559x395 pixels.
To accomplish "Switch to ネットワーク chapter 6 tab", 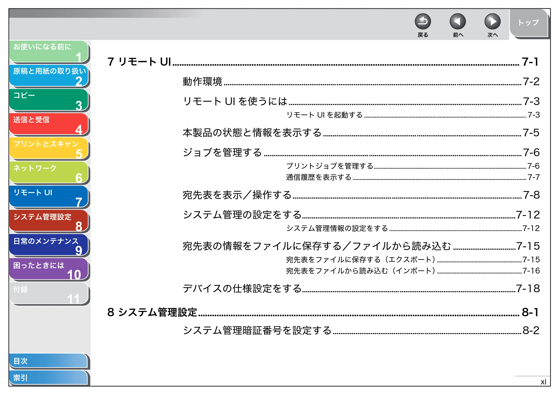I will click(x=49, y=173).
